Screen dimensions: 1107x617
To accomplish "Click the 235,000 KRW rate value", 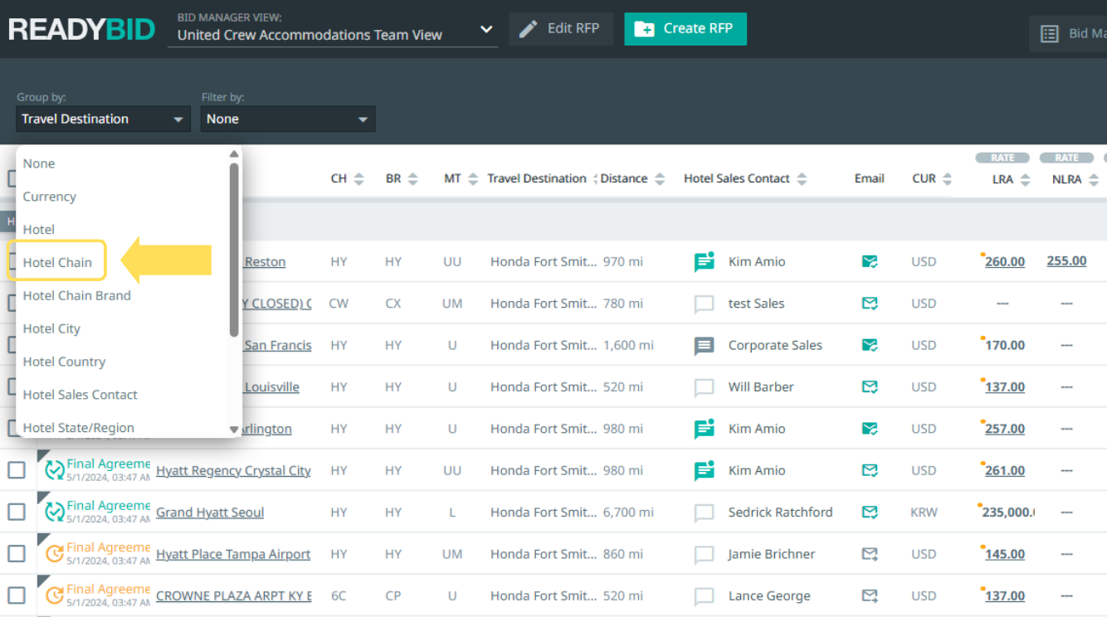I will coord(1008,512).
